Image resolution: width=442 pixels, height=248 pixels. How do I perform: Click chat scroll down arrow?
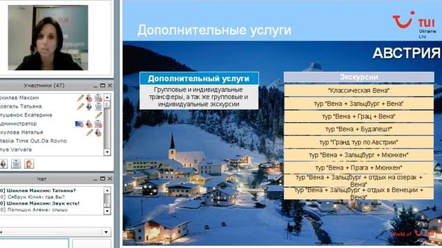[x=107, y=211]
